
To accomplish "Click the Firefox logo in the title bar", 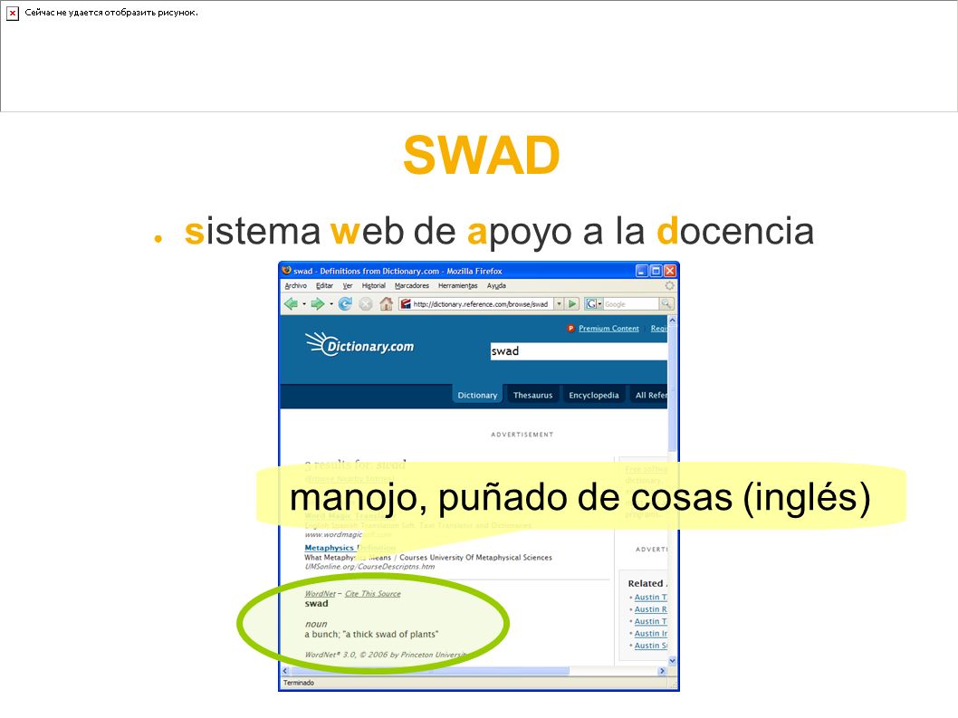I will [x=286, y=271].
